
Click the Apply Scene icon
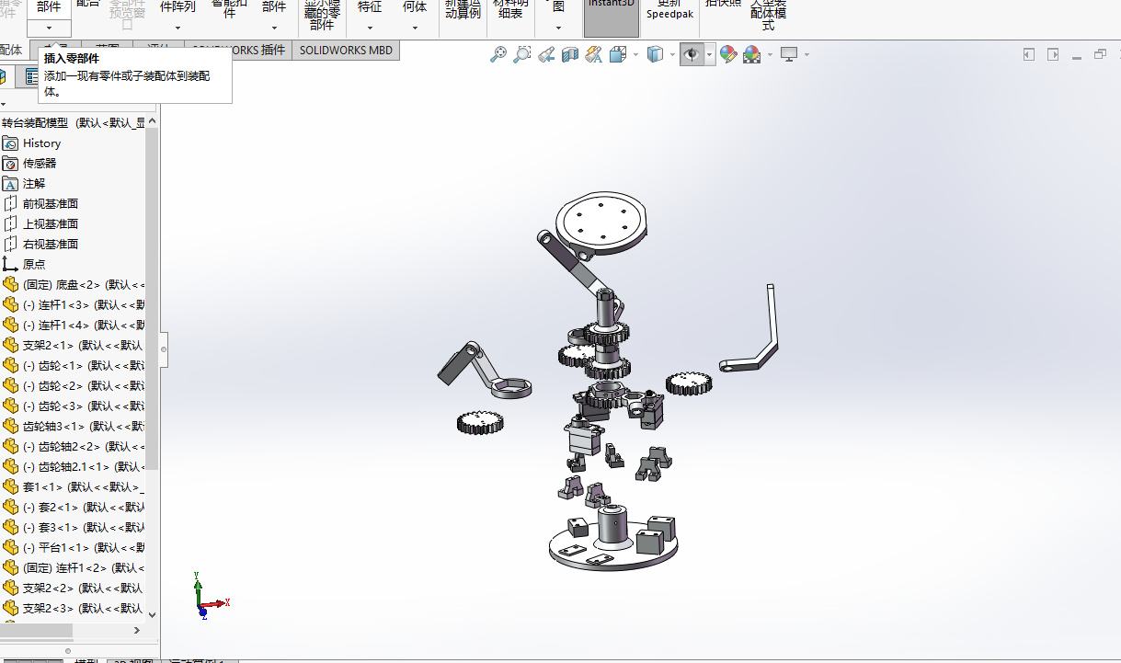point(752,54)
